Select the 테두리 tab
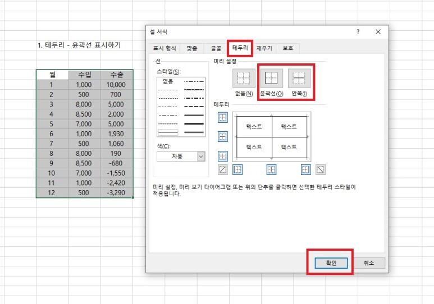 (x=240, y=48)
